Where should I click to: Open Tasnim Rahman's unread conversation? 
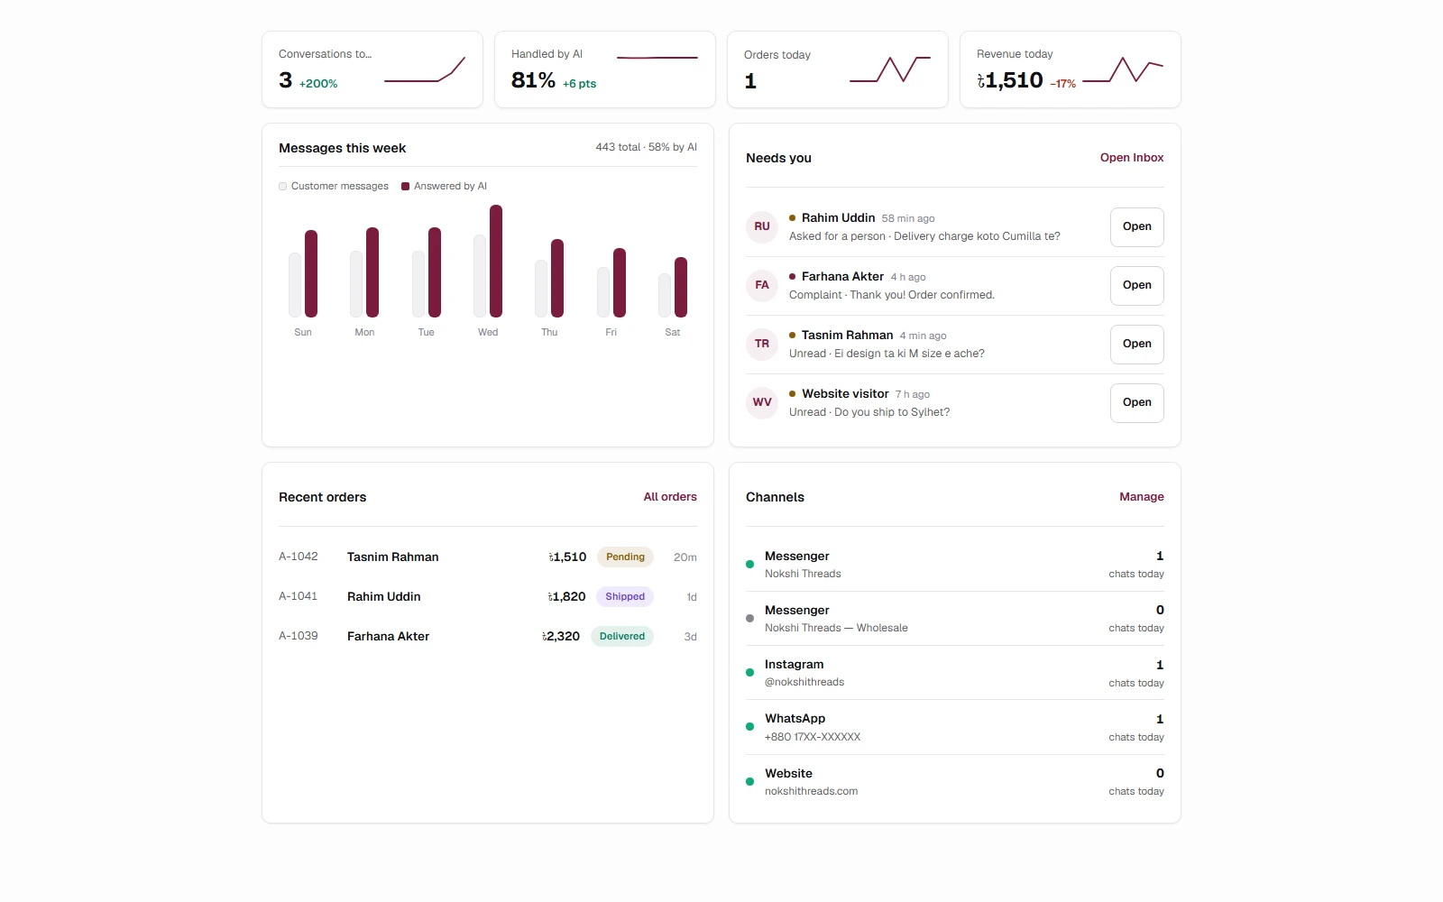point(1136,344)
